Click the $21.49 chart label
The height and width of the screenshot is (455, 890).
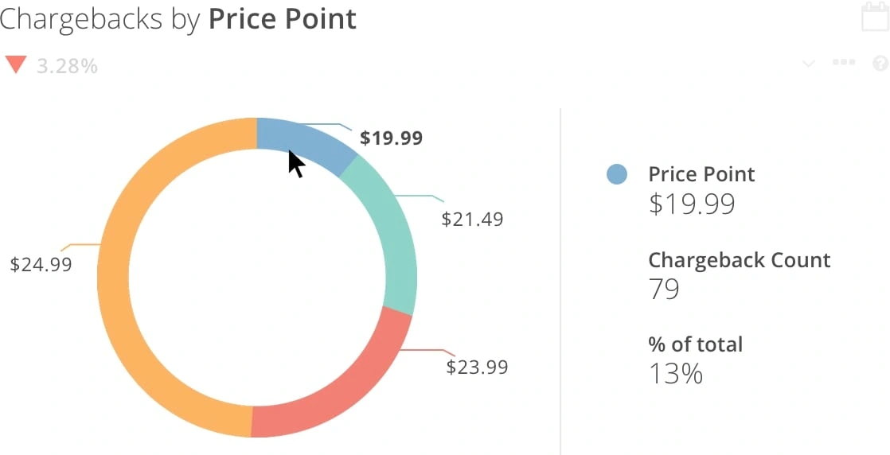coord(472,220)
